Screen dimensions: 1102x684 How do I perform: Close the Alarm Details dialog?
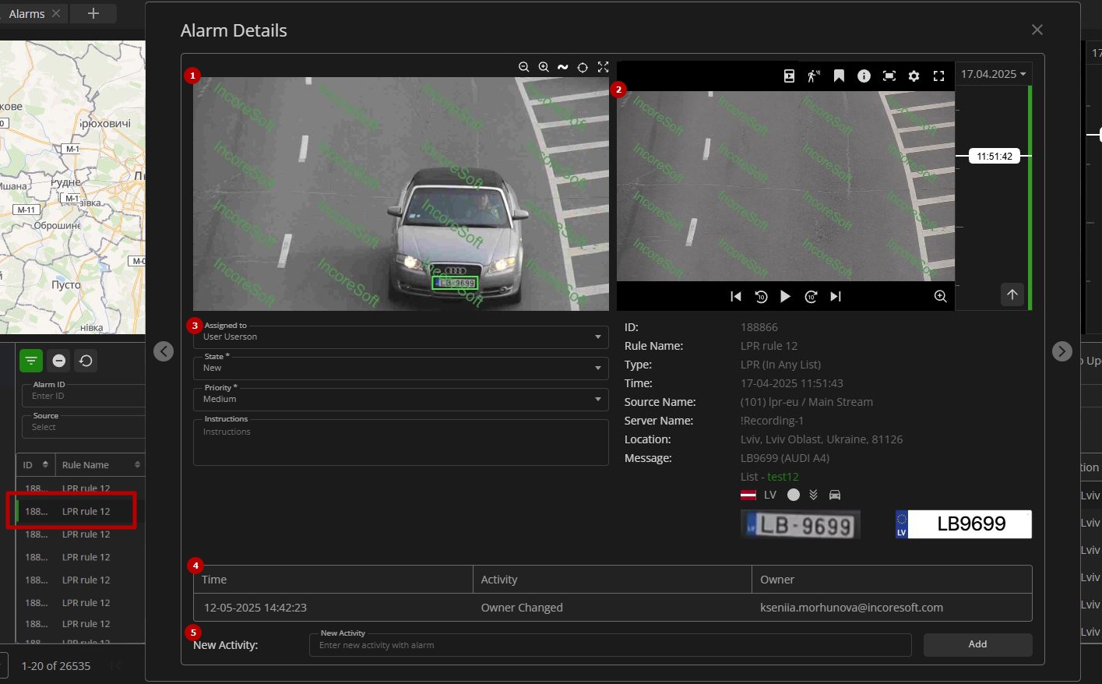pos(1037,30)
